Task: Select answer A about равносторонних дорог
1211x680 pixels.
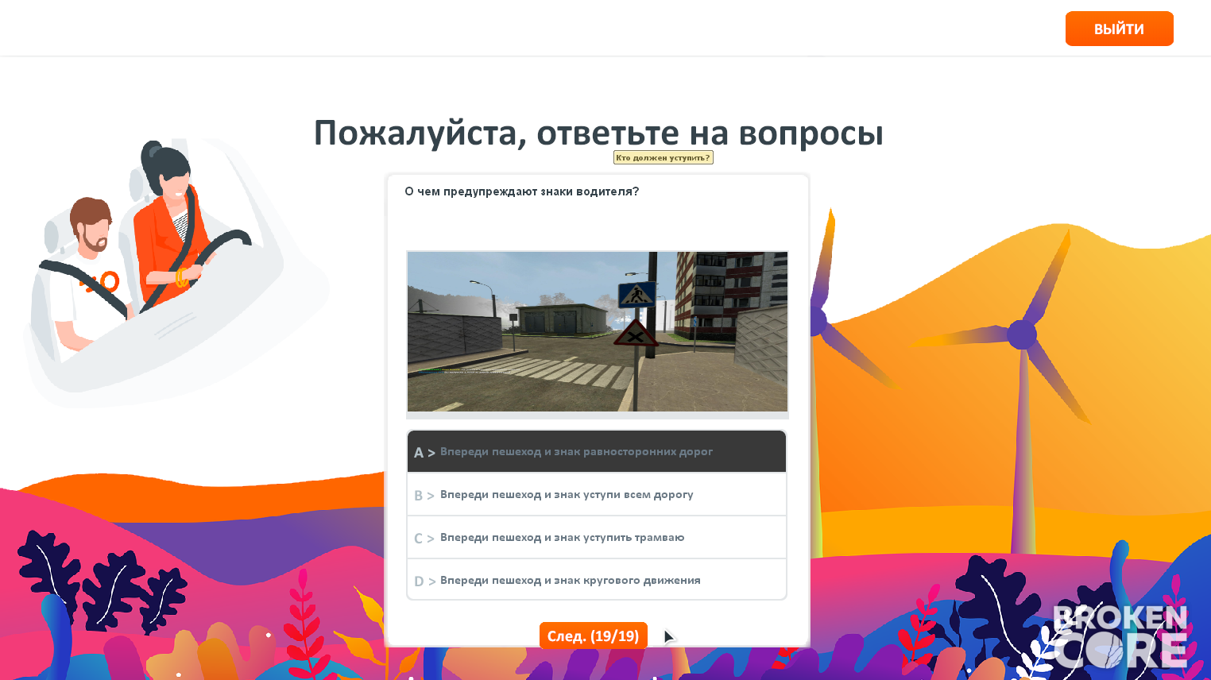Action: click(597, 451)
